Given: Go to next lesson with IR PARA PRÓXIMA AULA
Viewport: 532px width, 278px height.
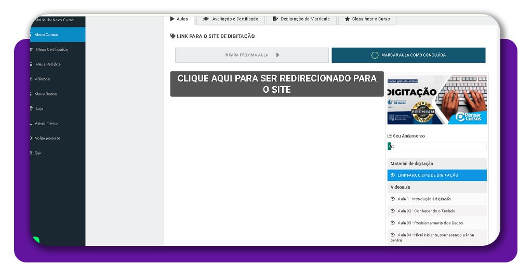Looking at the screenshot, I should coord(252,55).
